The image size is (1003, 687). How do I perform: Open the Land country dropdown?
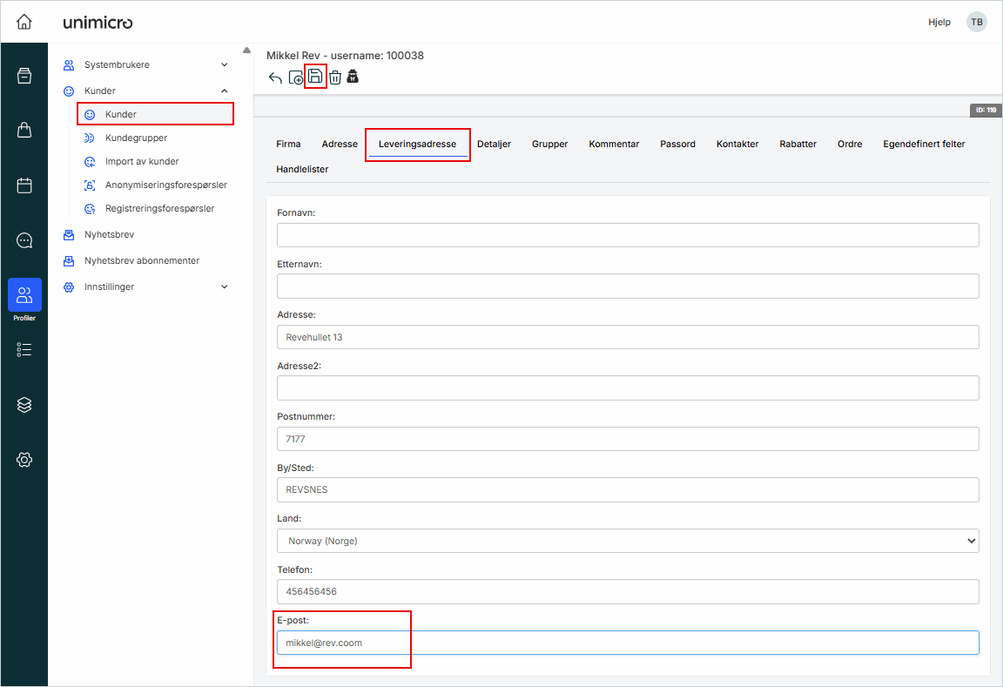[x=628, y=541]
